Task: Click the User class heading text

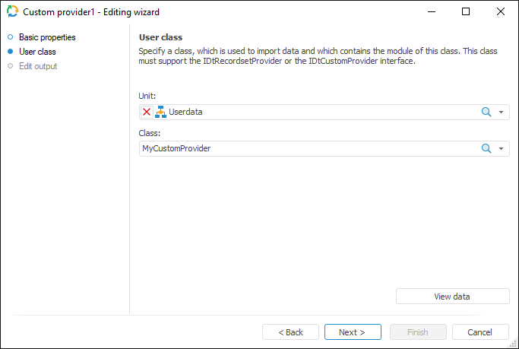Action: point(160,37)
